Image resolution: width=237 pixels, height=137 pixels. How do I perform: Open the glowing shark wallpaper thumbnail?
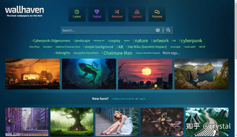89,74
